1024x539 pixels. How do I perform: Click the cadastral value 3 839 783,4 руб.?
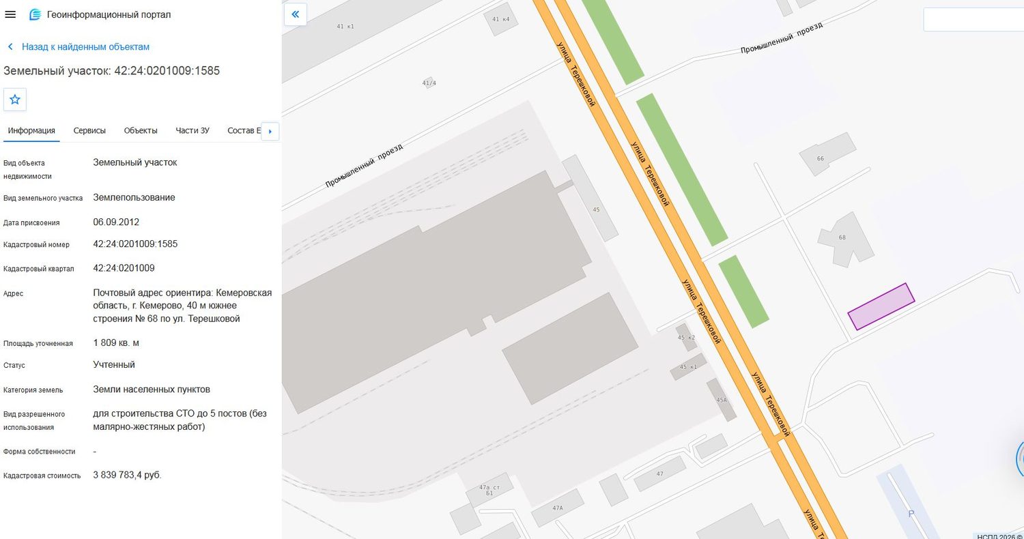pos(127,475)
